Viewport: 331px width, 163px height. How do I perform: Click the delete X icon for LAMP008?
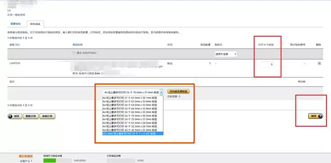pyautogui.click(x=319, y=63)
